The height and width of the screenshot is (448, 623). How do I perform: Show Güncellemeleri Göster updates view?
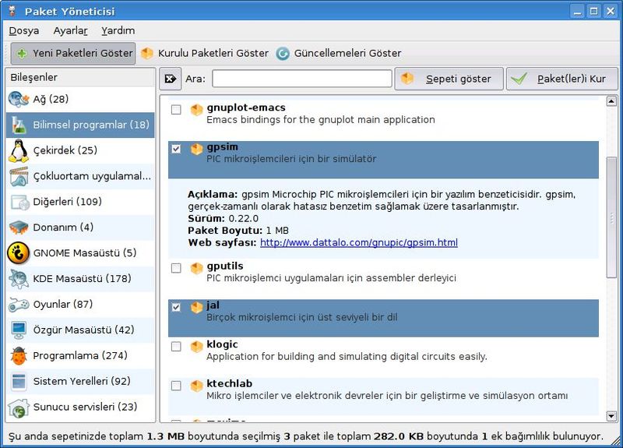[x=339, y=53]
